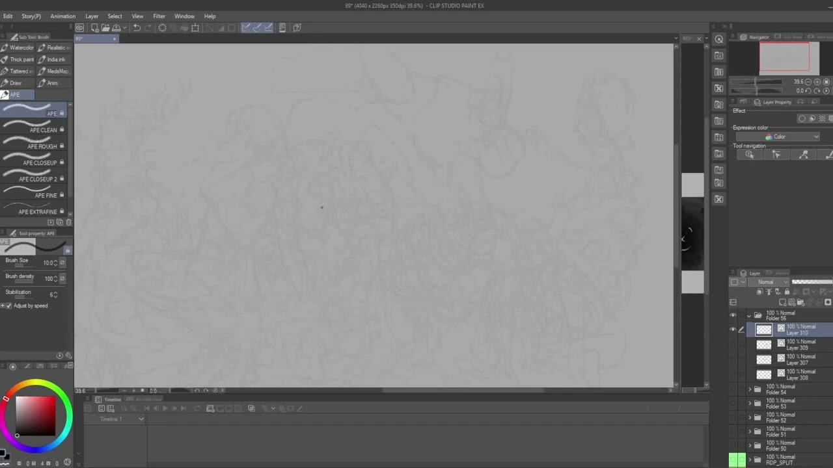Click the Scale/Rotate transform icon

coord(195,27)
